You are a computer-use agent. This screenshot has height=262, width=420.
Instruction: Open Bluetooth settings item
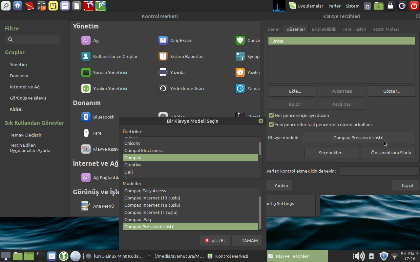point(98,117)
